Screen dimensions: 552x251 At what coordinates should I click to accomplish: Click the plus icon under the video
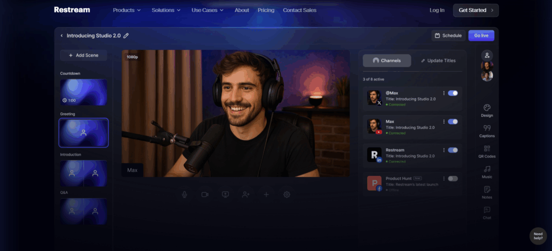[x=266, y=195]
